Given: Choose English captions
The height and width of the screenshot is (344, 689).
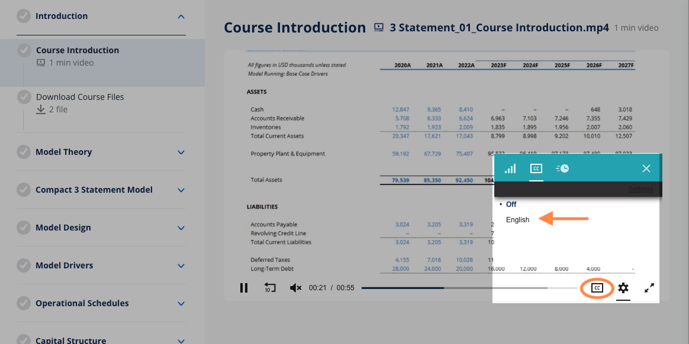Looking at the screenshot, I should tap(517, 220).
